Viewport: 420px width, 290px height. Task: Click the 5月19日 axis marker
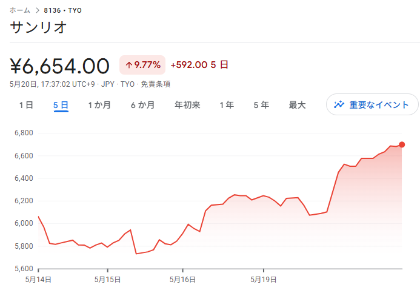264,280
